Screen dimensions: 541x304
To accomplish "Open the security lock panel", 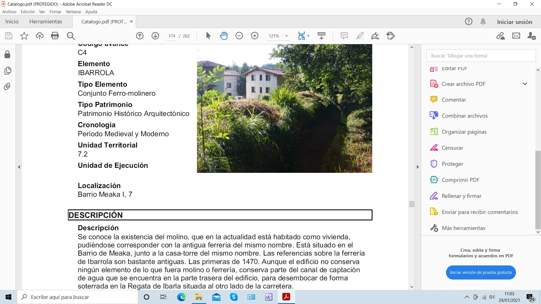I will [x=8, y=54].
